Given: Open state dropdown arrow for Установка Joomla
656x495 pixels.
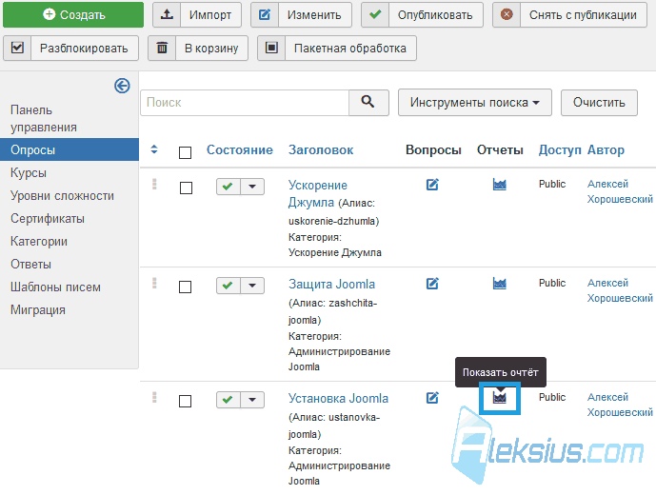Looking at the screenshot, I should [x=252, y=400].
